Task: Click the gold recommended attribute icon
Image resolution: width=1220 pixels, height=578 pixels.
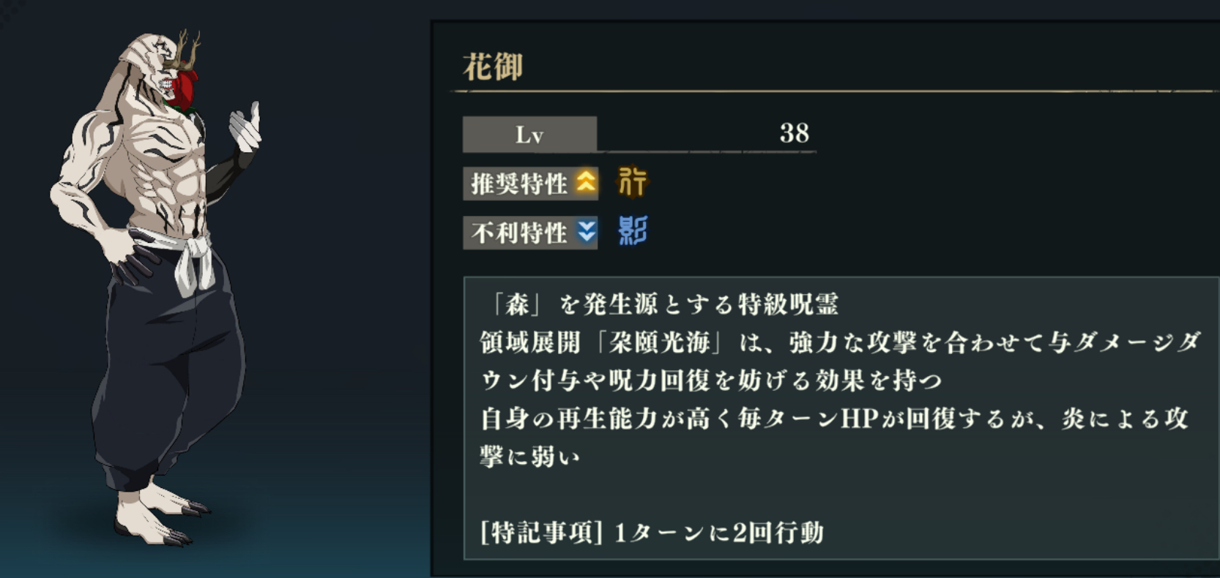Action: tap(633, 182)
